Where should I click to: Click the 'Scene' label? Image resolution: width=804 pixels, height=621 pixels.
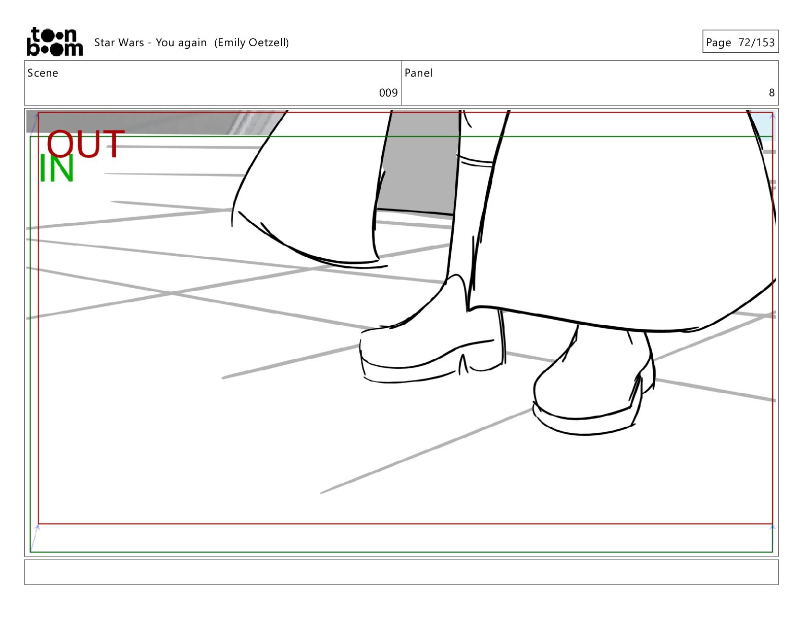pyautogui.click(x=43, y=73)
